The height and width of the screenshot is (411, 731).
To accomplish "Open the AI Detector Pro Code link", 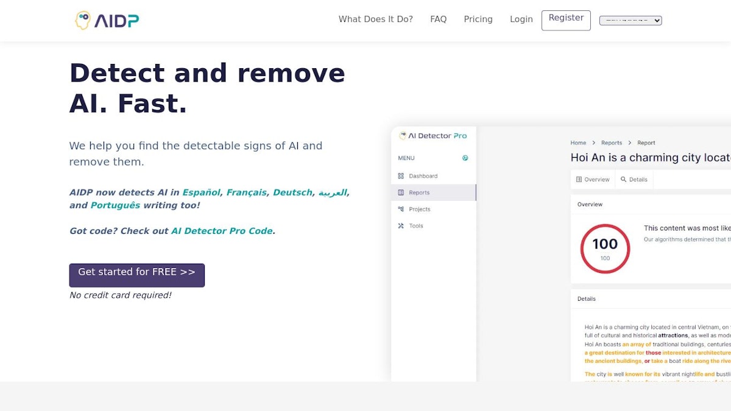I will 222,231.
